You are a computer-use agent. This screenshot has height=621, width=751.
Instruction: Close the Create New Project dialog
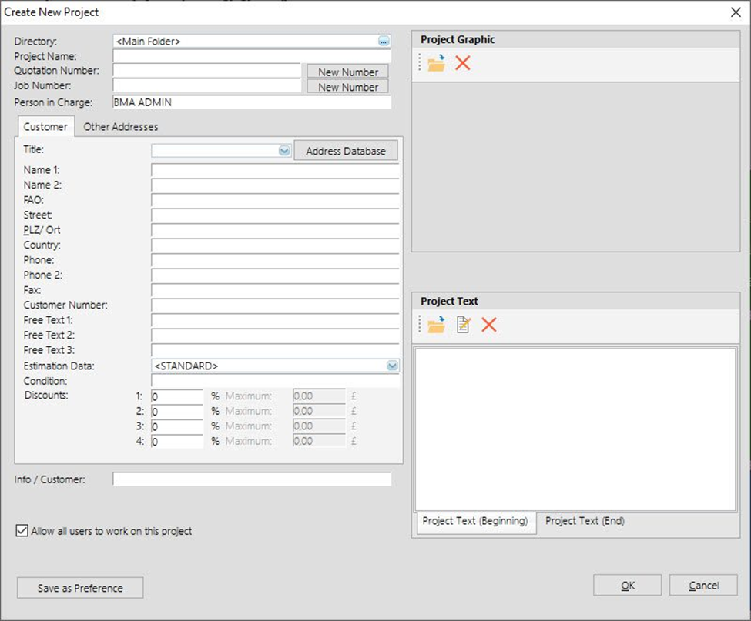pos(734,12)
